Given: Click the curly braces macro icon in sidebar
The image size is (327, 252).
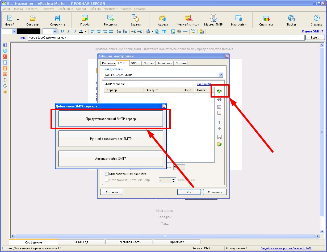Looking at the screenshot, I should [x=5, y=80].
